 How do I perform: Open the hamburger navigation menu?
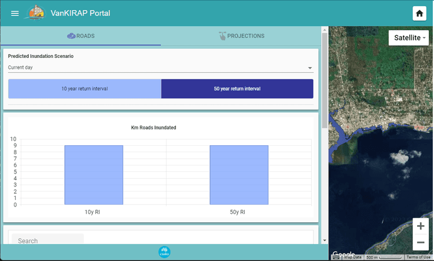click(15, 13)
